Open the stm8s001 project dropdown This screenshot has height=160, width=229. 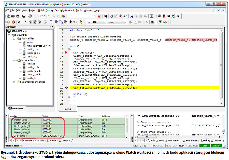pyautogui.click(x=105, y=22)
